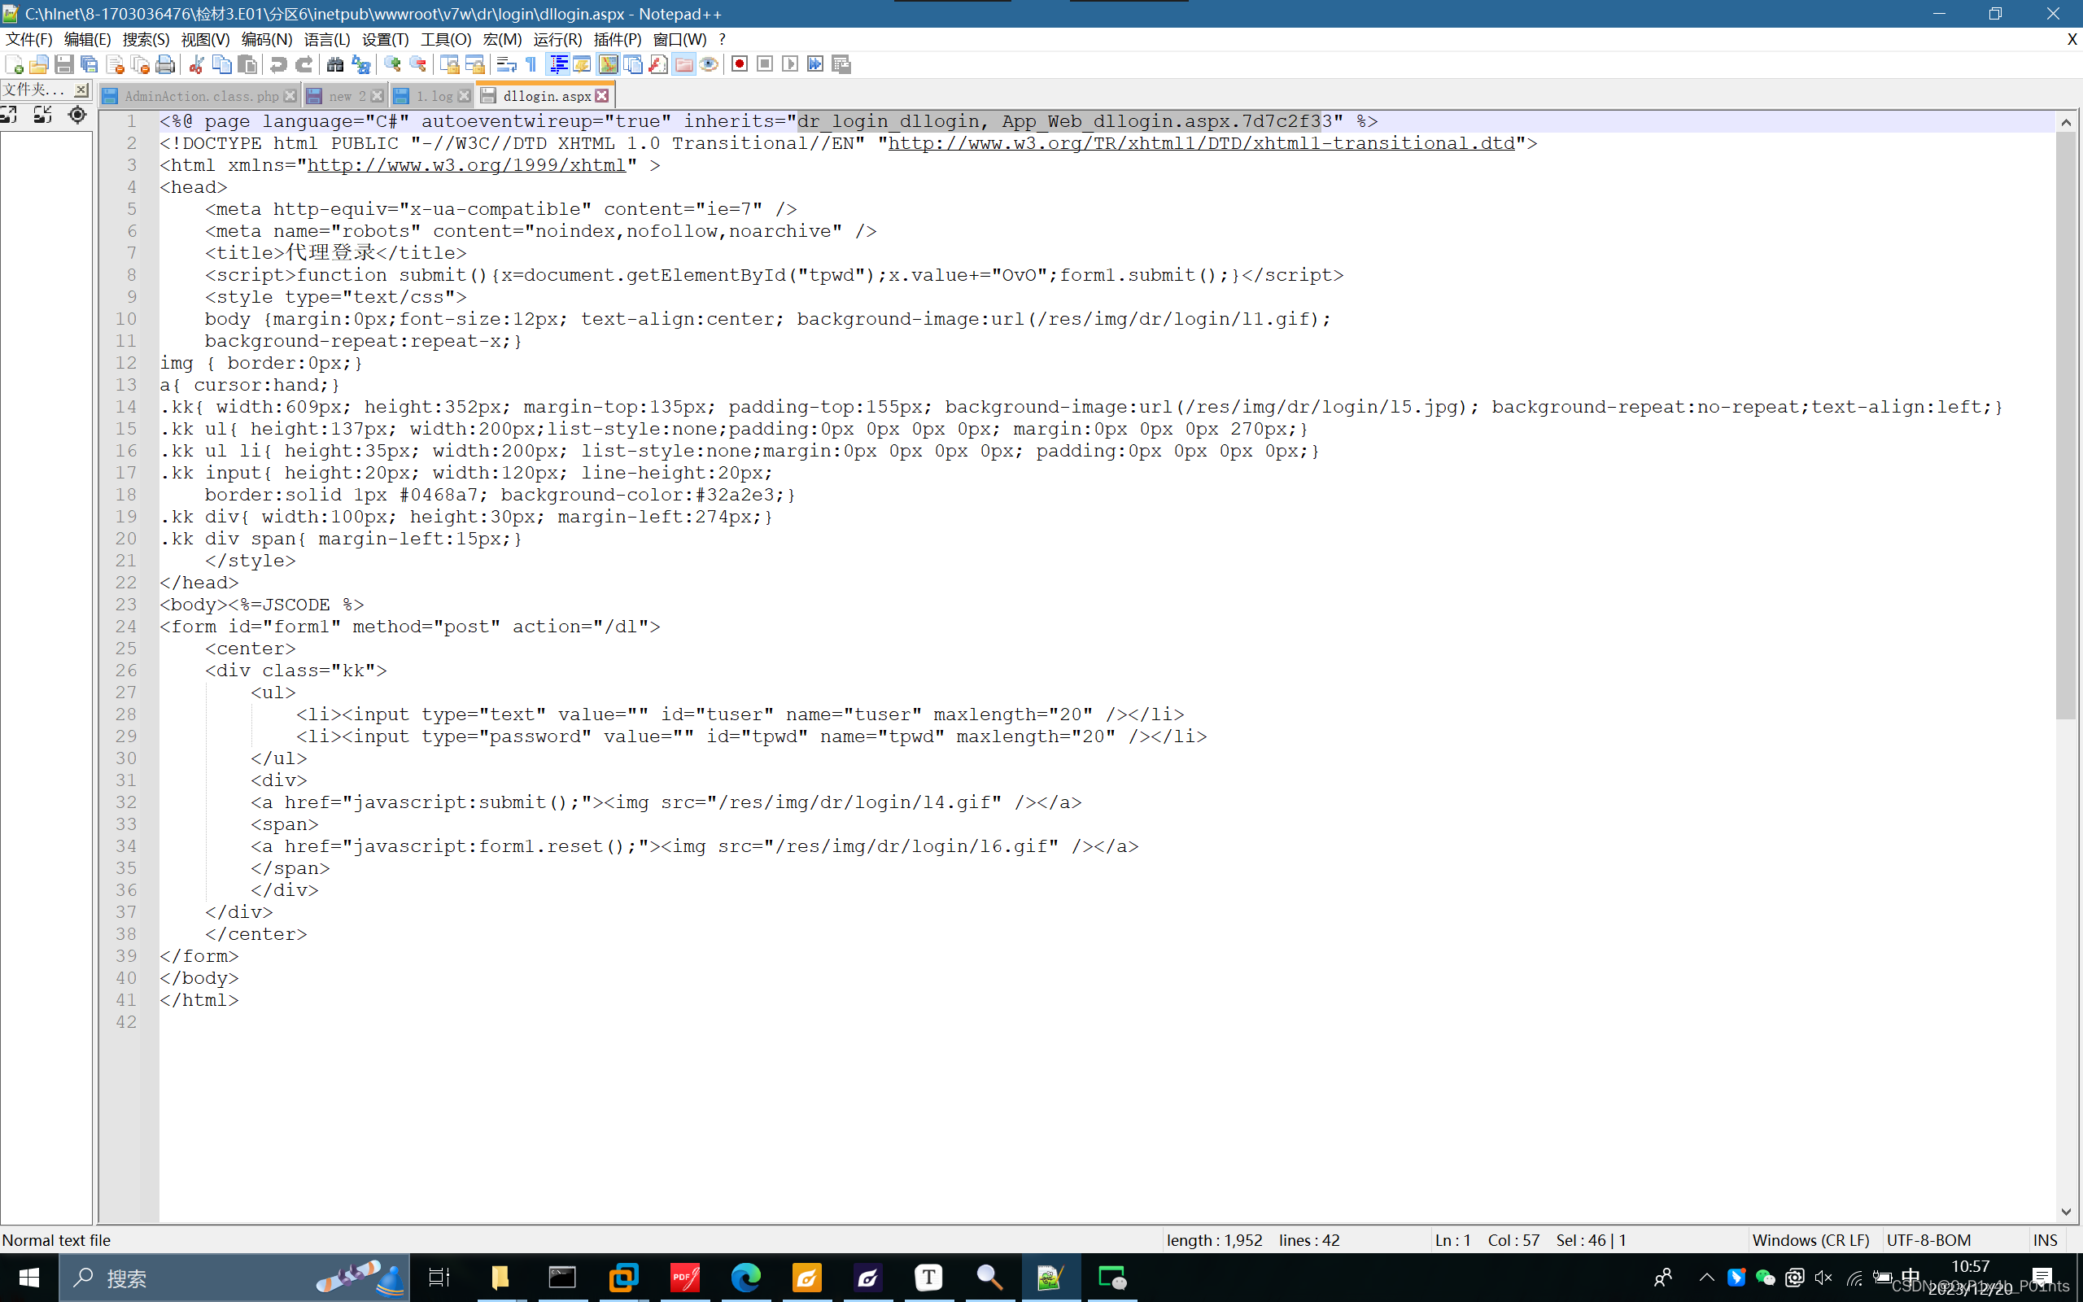Open the 编辑(E) menu

pyautogui.click(x=88, y=40)
